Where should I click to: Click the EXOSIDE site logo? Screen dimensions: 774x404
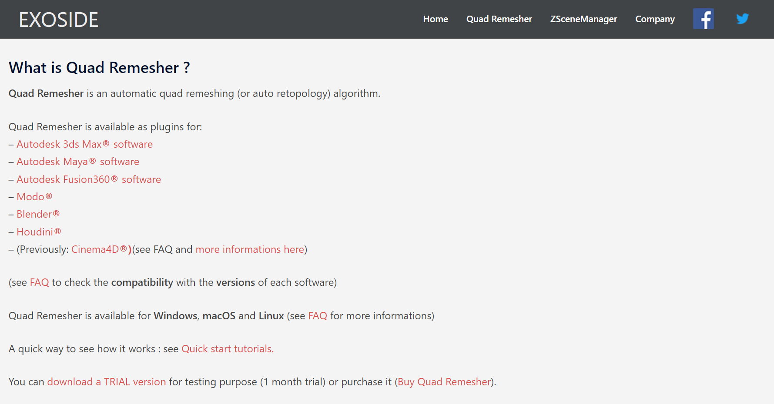pos(59,20)
